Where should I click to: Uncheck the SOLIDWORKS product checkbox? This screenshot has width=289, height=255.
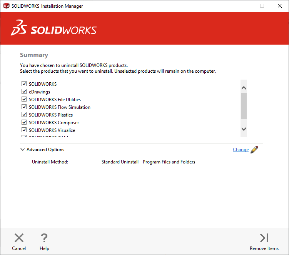click(24, 84)
